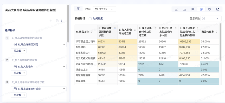Screen dimensions: 225x103
Task: Click product cell 明星四宫格散粉
Action: click(x=86, y=64)
